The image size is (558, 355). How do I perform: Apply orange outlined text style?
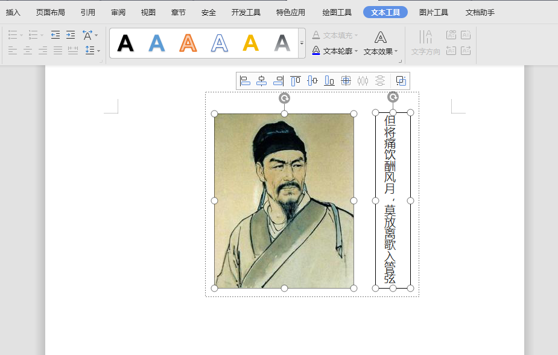[188, 43]
